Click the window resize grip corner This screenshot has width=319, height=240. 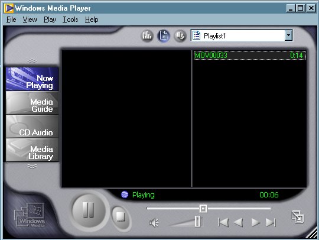click(313, 233)
